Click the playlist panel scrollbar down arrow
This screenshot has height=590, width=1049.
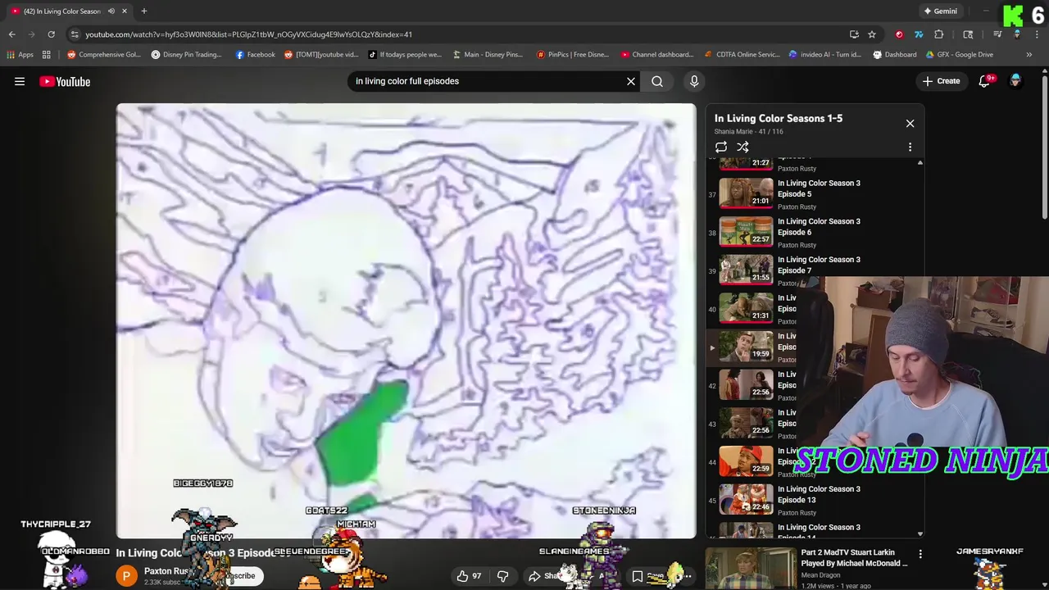(920, 533)
